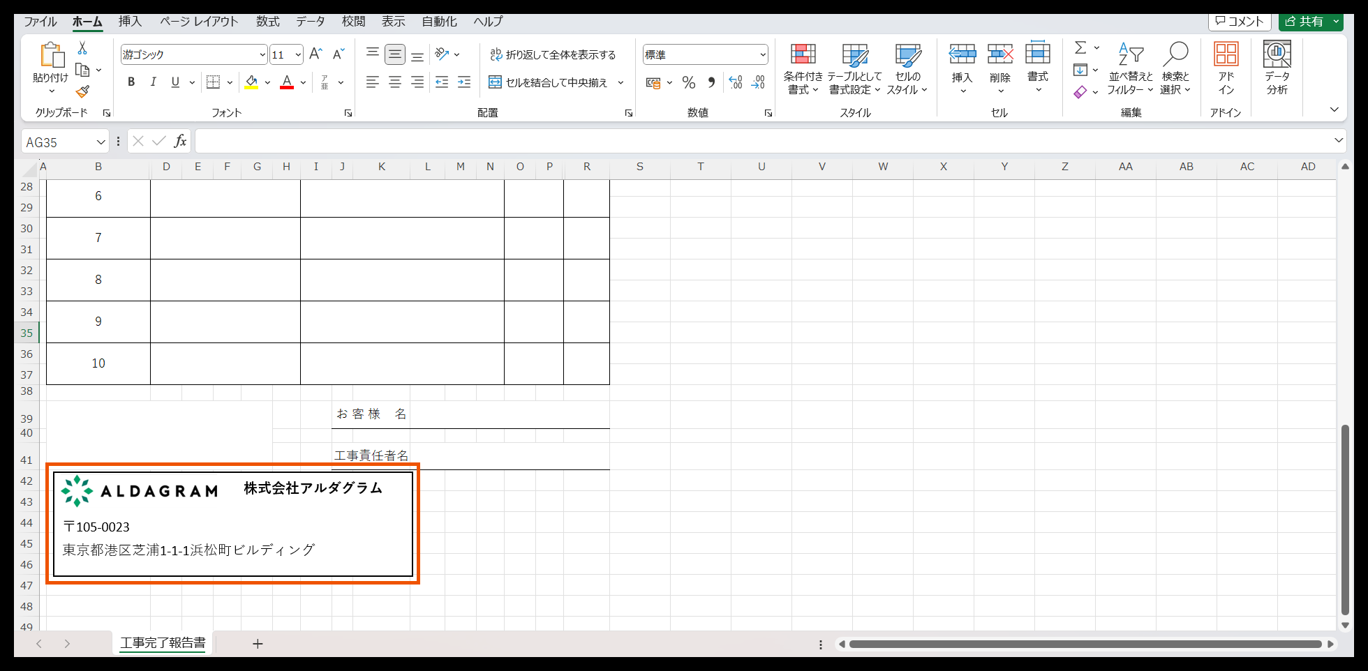The image size is (1368, 671).
Task: Toggle セルを結合して中央揃え
Action: point(551,82)
